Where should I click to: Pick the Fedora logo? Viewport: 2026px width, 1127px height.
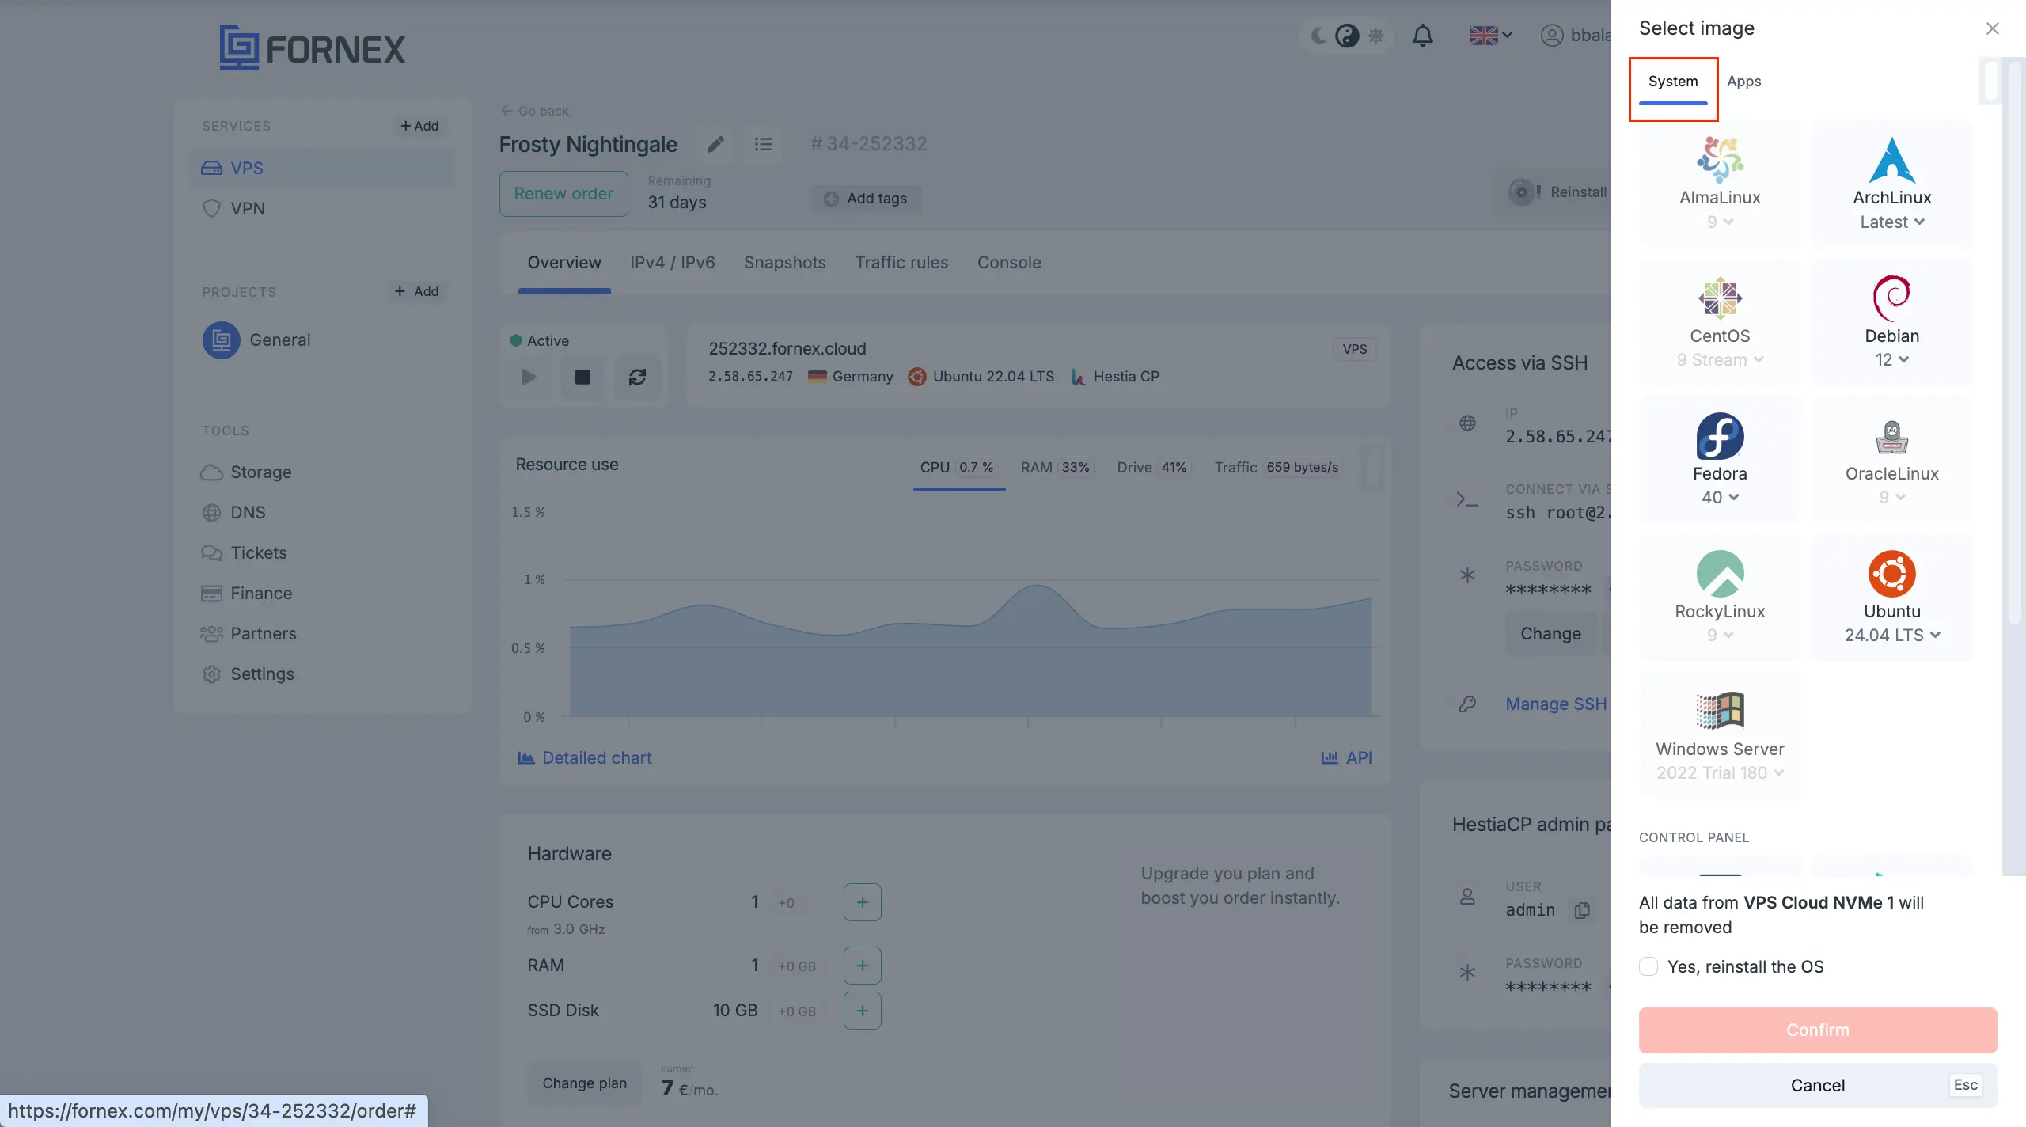point(1720,435)
